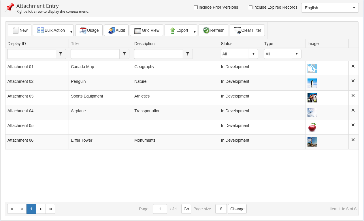Image resolution: width=364 pixels, height=221 pixels.
Task: Go to last page in pager
Action: click(x=50, y=209)
